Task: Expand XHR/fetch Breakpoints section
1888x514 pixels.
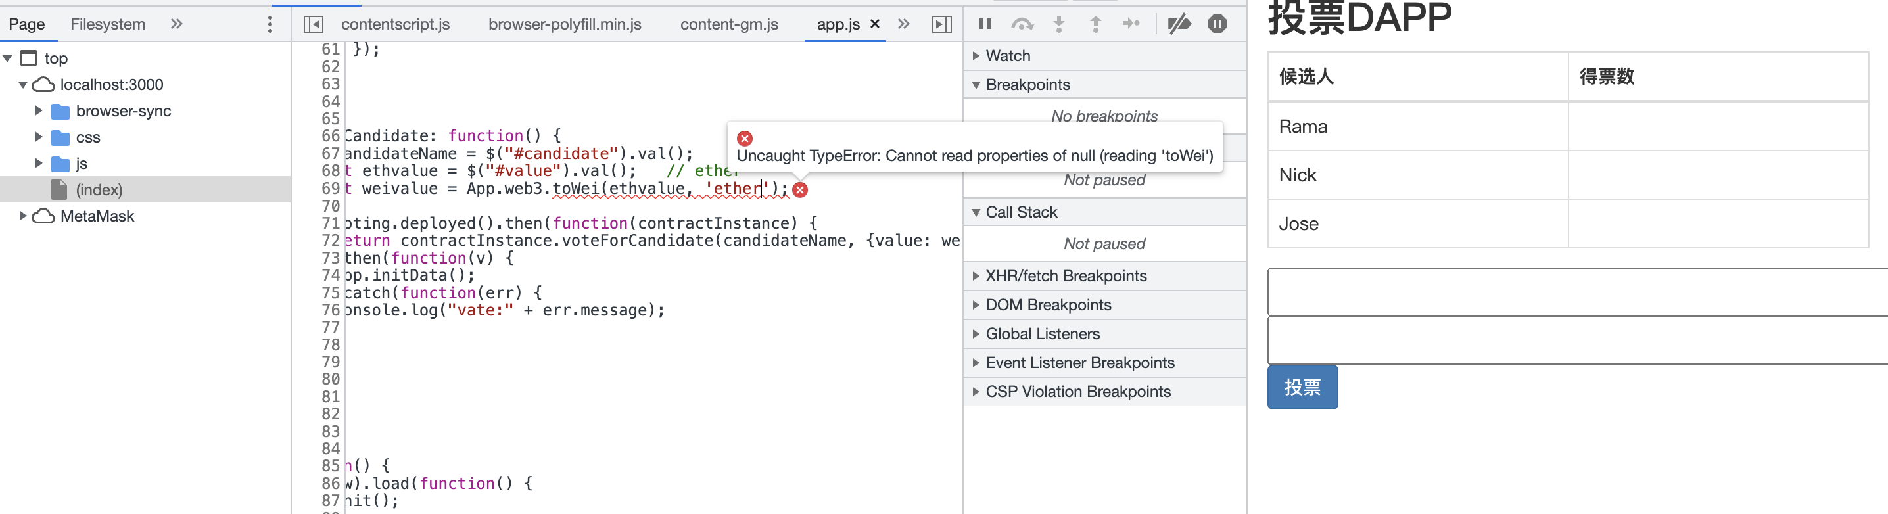Action: coord(1104,277)
